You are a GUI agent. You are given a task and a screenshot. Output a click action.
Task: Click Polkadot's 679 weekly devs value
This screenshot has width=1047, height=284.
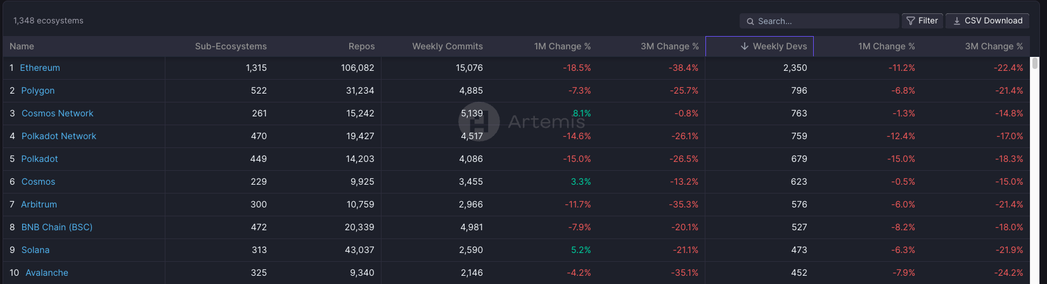pos(799,159)
